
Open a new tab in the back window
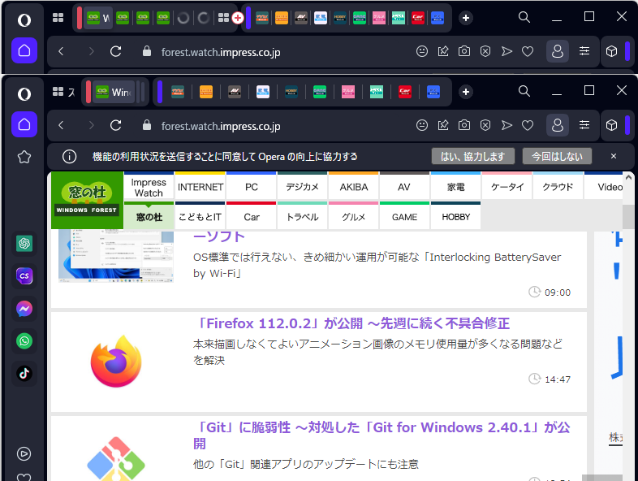click(x=466, y=18)
